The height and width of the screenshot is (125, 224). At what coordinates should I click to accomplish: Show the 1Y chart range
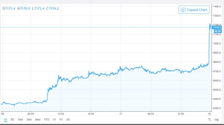(54, 120)
